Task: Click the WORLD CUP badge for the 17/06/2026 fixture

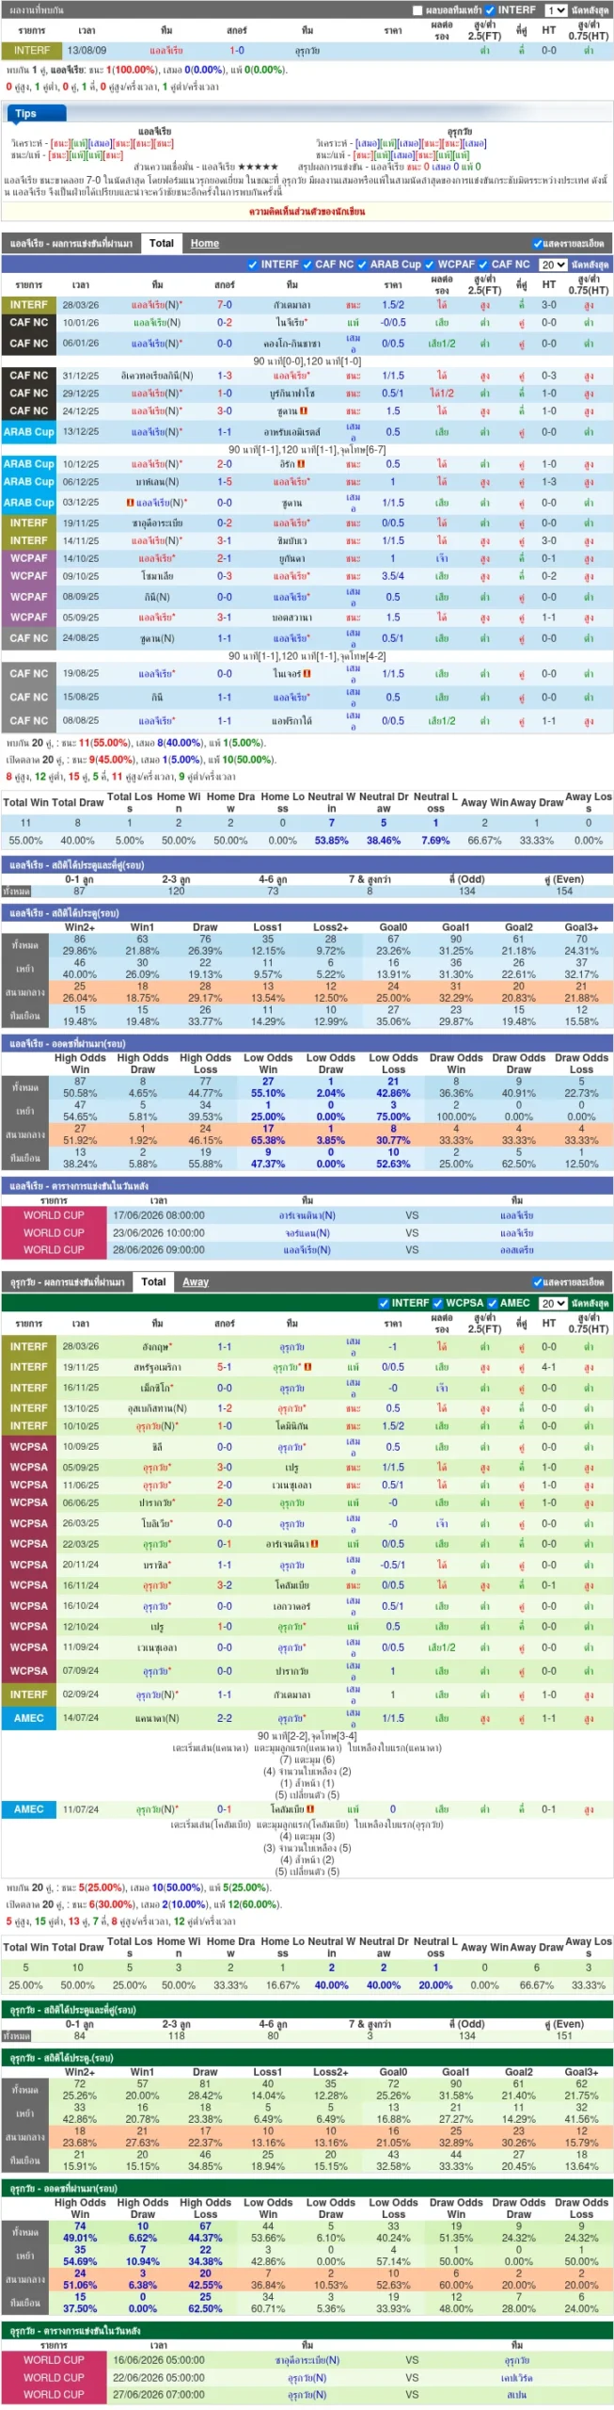Action: (x=54, y=1215)
